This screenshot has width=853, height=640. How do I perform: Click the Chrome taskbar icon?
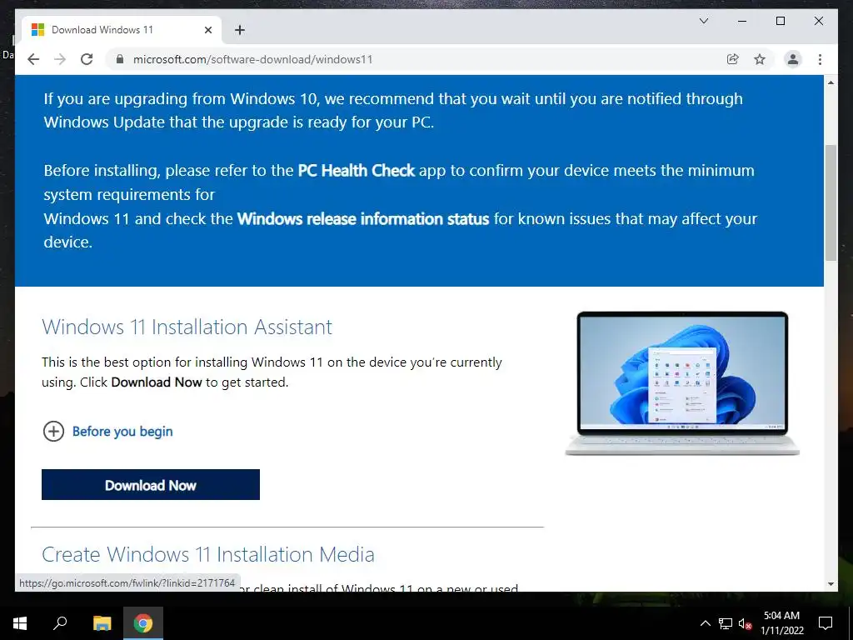click(x=143, y=623)
